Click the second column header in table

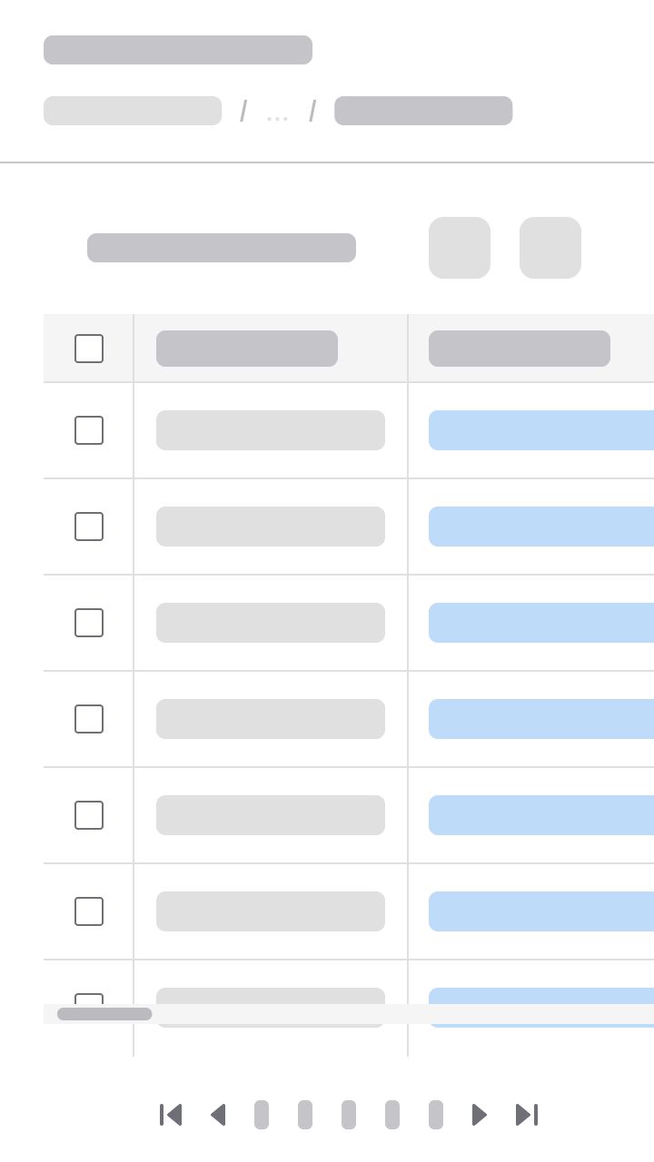520,349
